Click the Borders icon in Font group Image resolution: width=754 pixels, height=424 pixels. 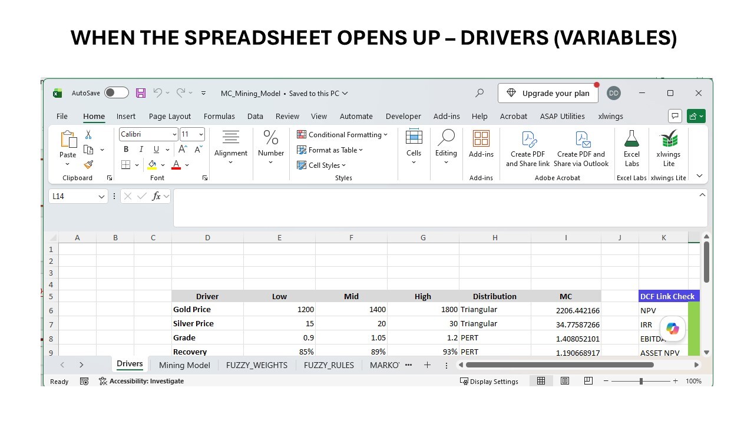125,165
